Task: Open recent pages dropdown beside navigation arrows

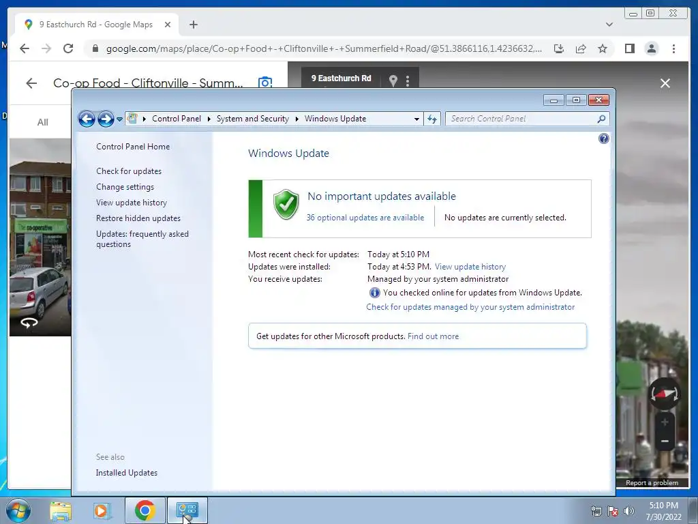Action: pos(119,119)
